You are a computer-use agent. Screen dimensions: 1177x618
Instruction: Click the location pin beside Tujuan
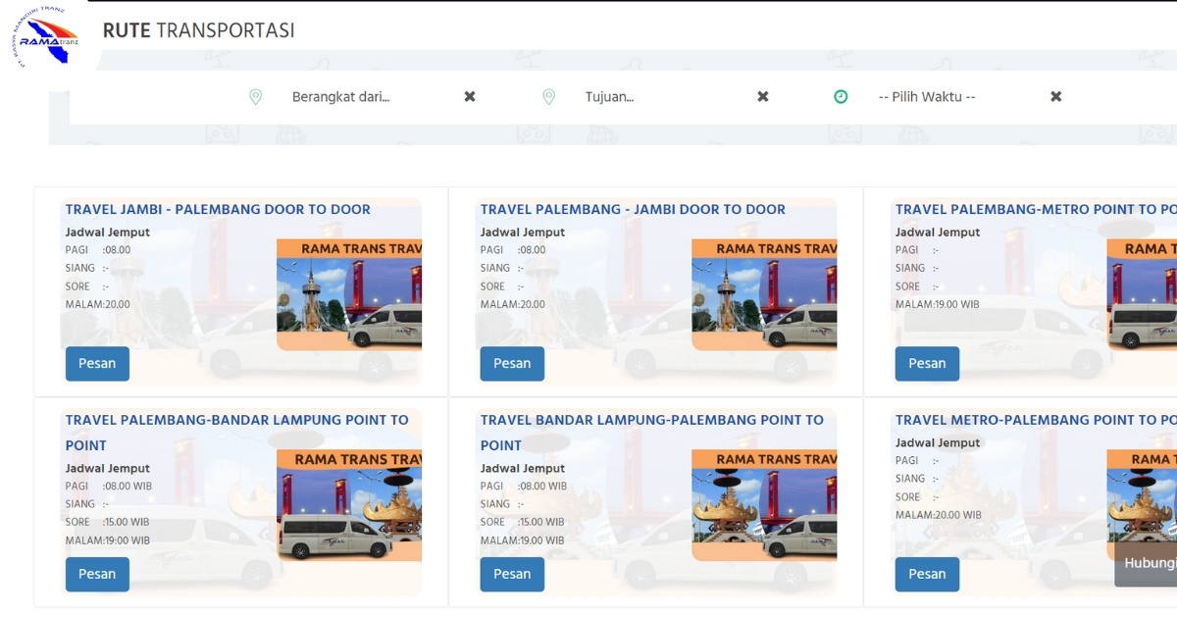pos(549,97)
